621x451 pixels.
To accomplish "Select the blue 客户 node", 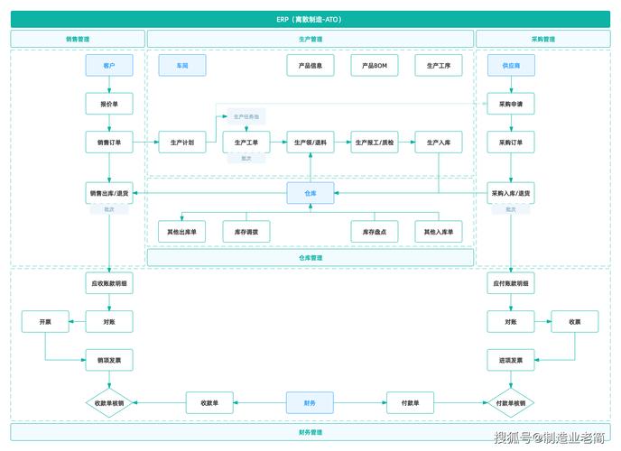I will tap(109, 65).
